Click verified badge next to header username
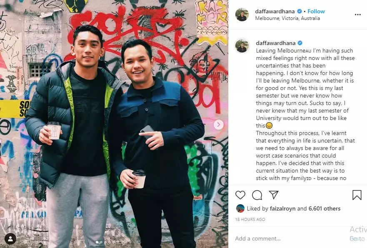The width and height of the screenshot is (367, 248). click(x=300, y=11)
